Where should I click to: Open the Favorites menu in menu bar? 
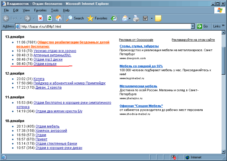click(x=40, y=10)
